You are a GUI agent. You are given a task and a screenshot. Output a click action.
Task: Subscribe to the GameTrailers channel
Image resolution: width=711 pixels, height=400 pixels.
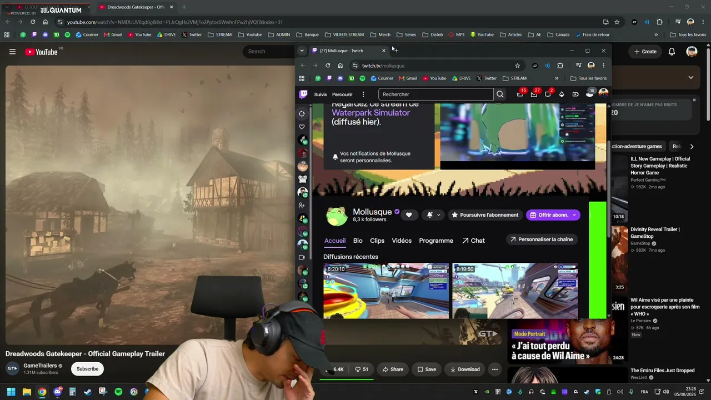(x=87, y=369)
